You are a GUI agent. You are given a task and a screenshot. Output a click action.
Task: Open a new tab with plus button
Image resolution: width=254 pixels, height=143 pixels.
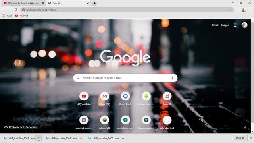pyautogui.click(x=94, y=3)
